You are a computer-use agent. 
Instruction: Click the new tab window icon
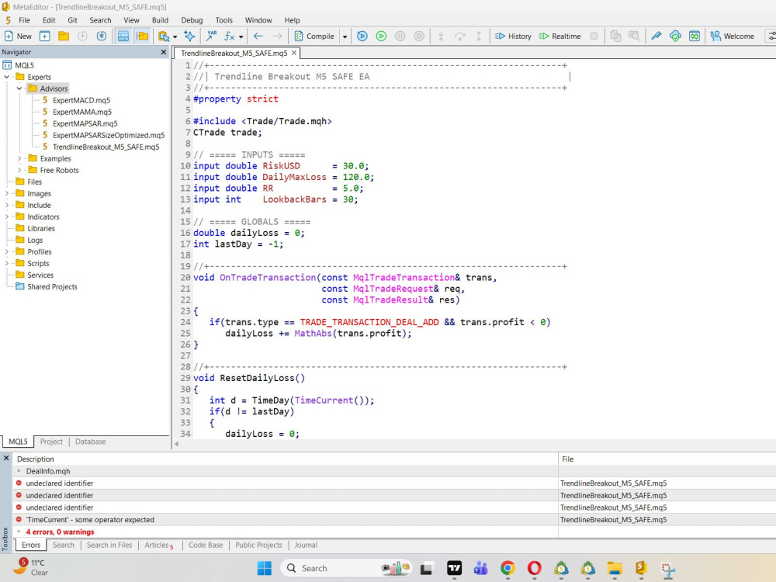(44, 36)
